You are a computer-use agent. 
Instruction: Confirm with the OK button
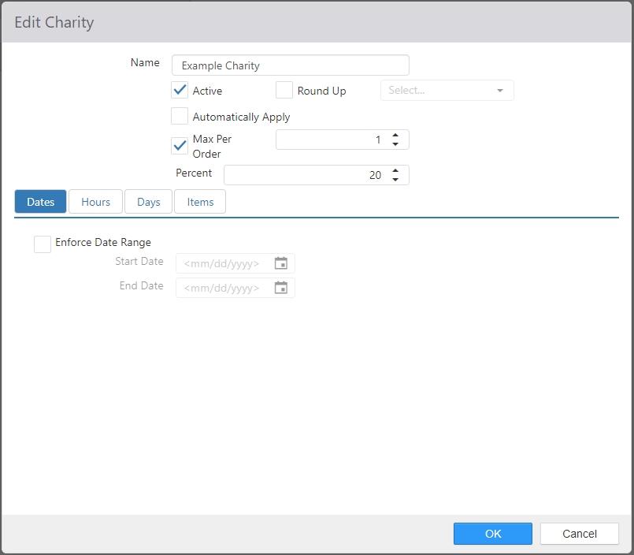coord(493,534)
